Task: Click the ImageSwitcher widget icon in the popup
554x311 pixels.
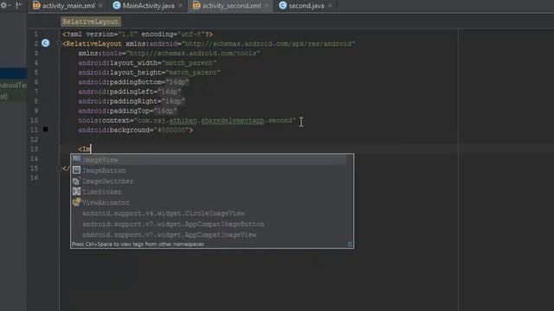Action: click(76, 181)
